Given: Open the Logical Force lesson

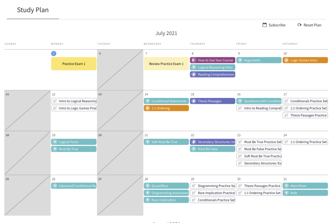Looking at the screenshot, I should (74, 142).
